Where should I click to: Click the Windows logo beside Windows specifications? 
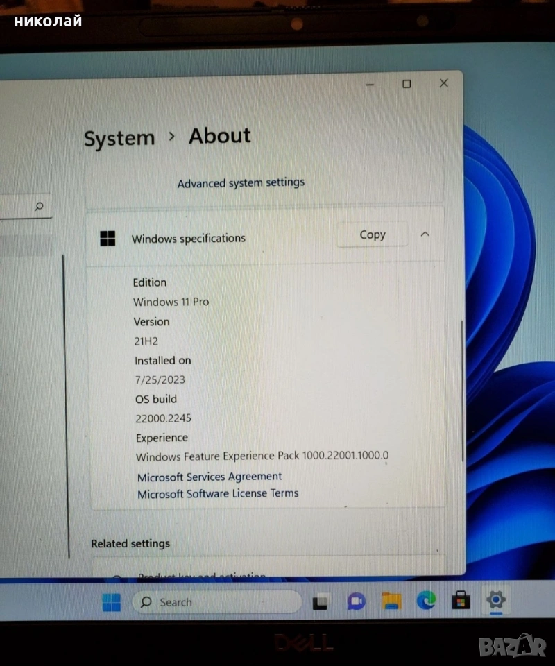click(108, 239)
